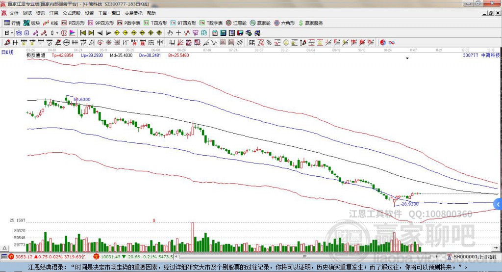Screen dimensions: 502x272
Task: Open the 公式选股 menu
Action: 71,13
